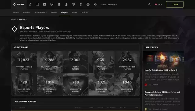Click Strafe diamond icon beside Esports Players

pyautogui.click(x=14, y=29)
